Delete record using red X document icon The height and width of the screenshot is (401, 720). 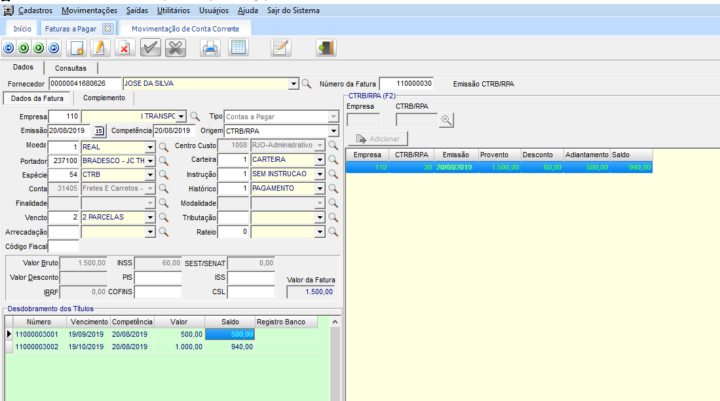tap(125, 48)
